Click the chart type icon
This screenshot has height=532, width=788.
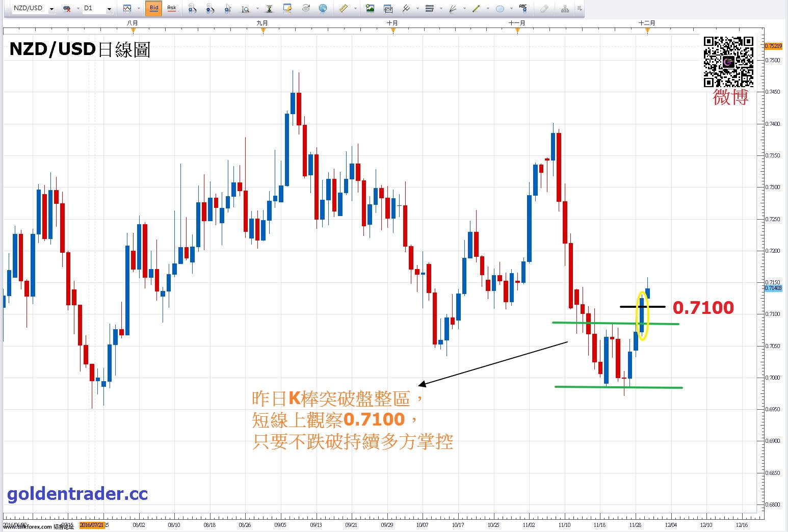pyautogui.click(x=127, y=9)
